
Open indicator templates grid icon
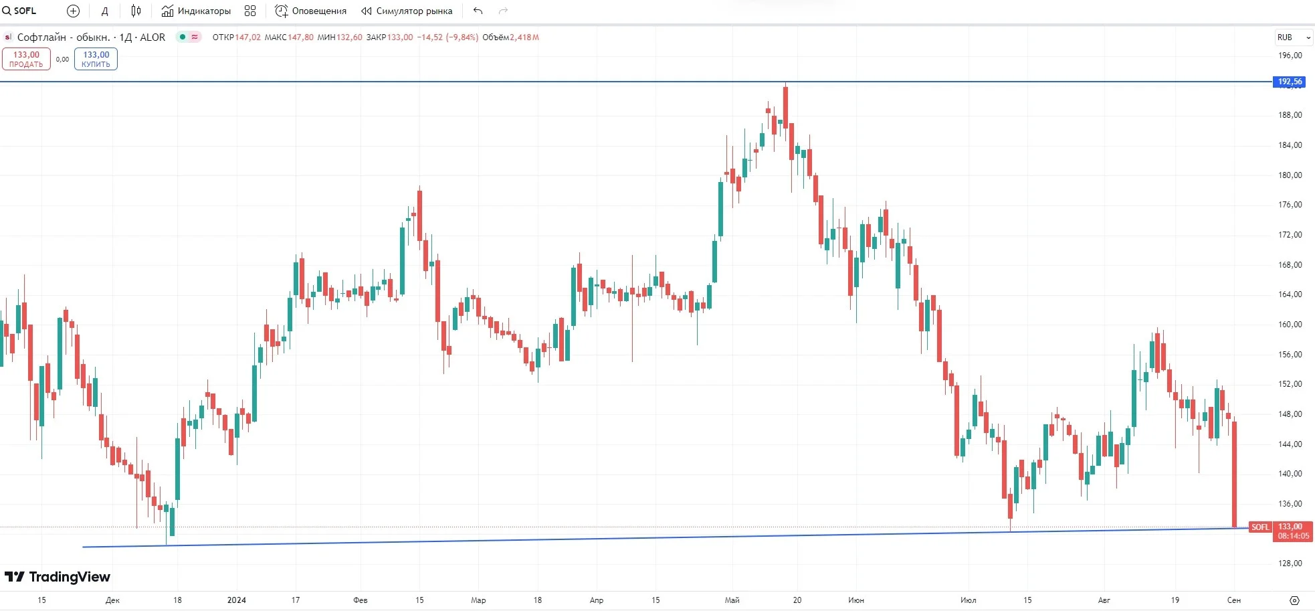250,11
